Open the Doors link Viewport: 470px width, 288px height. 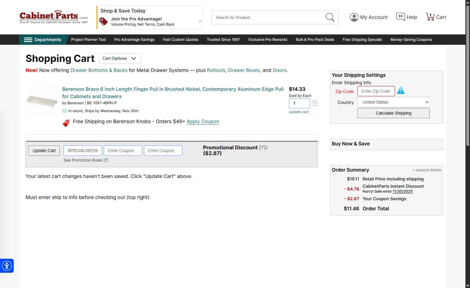(x=279, y=70)
